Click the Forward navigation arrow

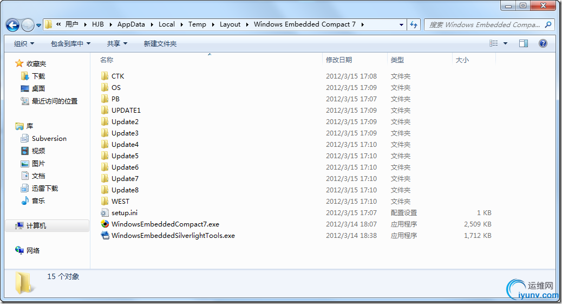(x=28, y=25)
